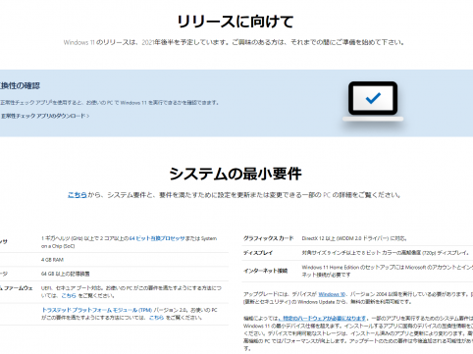Image resolution: width=473 pixels, height=354 pixels.
Task: Click the ディスプレイ label
Action: pos(258,253)
